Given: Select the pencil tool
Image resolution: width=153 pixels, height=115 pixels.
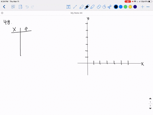Looking at the screenshot, I should coord(81,7).
